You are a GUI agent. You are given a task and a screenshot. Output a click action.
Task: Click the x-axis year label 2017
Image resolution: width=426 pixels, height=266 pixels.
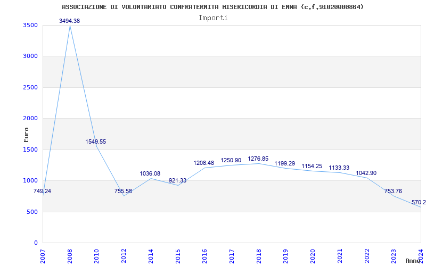[x=232, y=256]
